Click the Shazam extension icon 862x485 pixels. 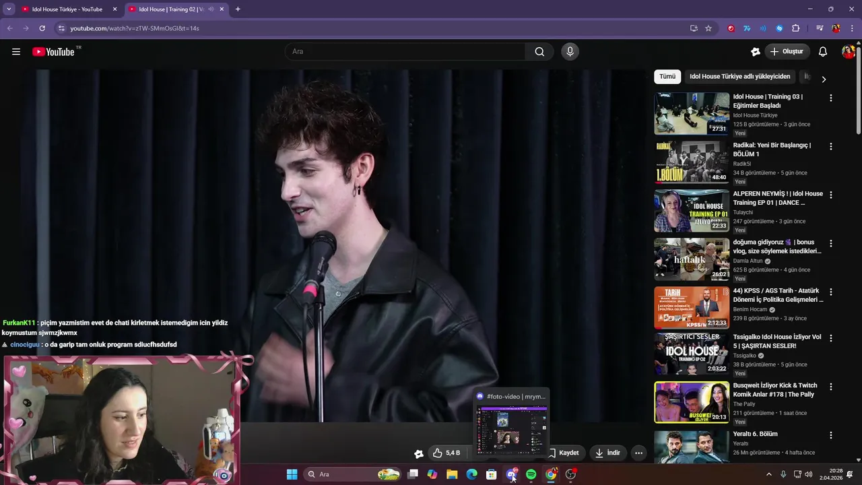(780, 28)
